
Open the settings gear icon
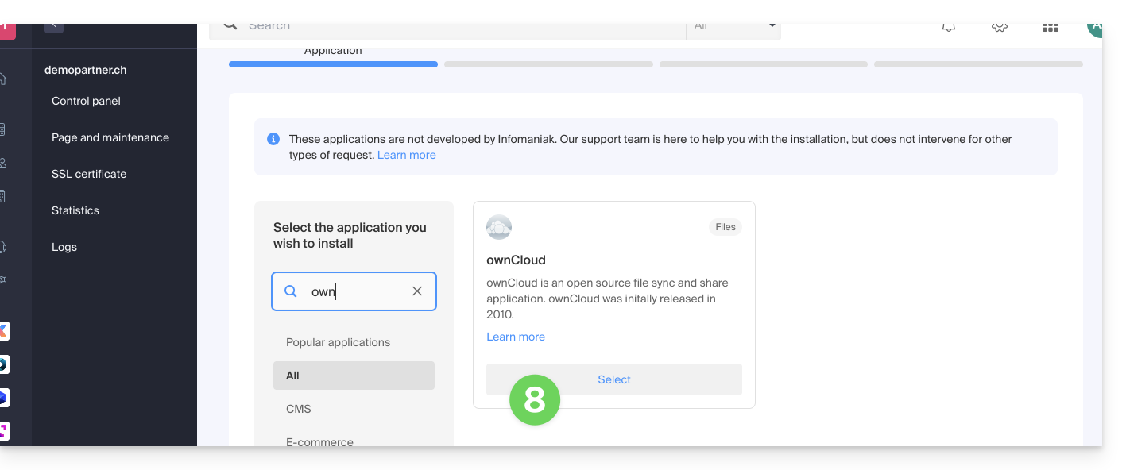[999, 27]
